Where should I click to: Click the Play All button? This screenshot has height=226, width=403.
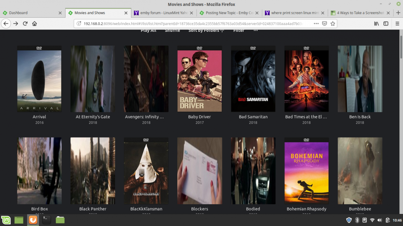(148, 30)
